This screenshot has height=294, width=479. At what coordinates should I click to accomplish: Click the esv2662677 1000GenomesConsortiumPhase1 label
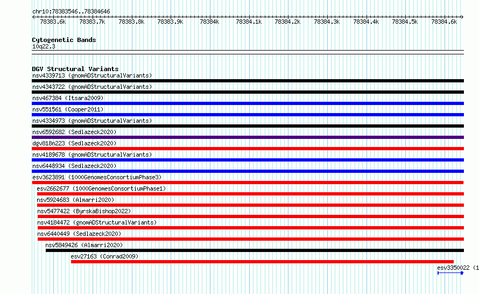pyautogui.click(x=101, y=188)
